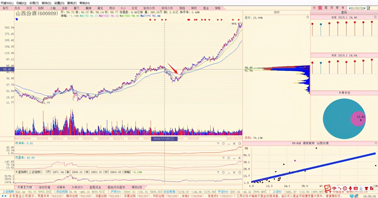The width and height of the screenshot is (378, 198).
Task: Click the square icon in bottom indicator pane
Action: click(223, 172)
